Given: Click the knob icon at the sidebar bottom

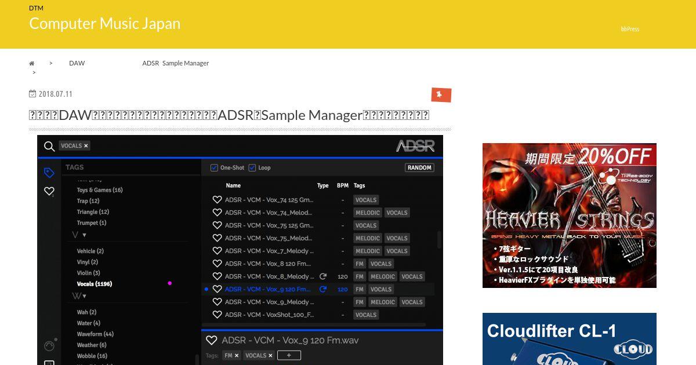Looking at the screenshot, I should pos(49,346).
